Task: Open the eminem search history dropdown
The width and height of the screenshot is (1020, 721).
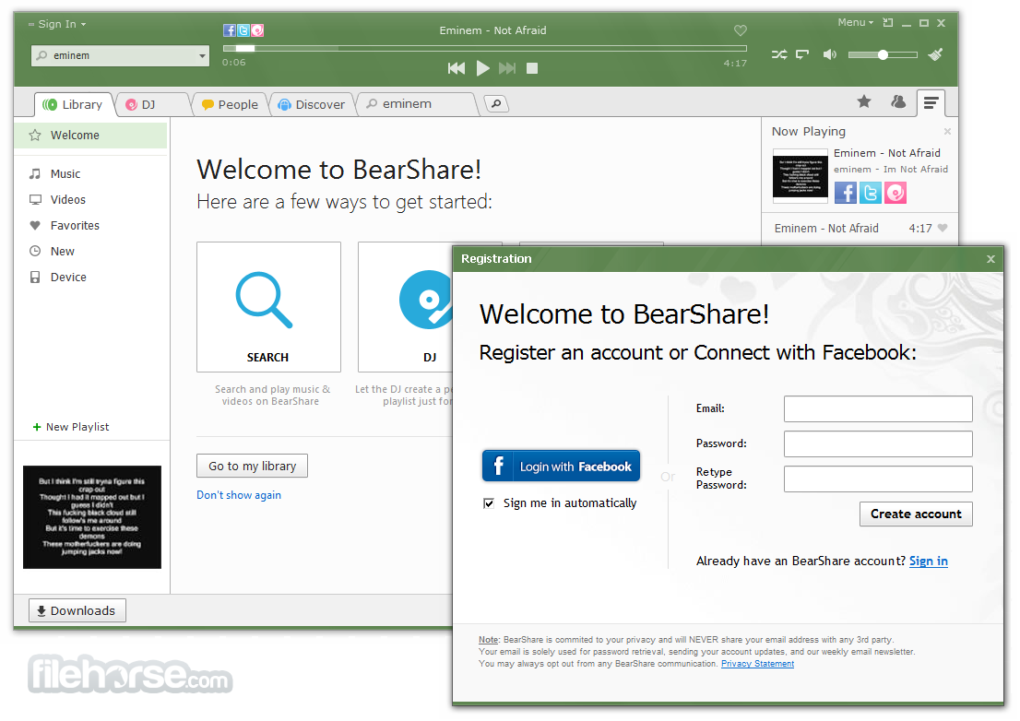Action: (x=202, y=56)
